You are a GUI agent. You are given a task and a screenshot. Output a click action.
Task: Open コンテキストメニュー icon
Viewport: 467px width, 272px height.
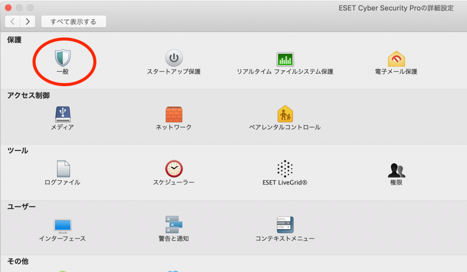tap(285, 225)
